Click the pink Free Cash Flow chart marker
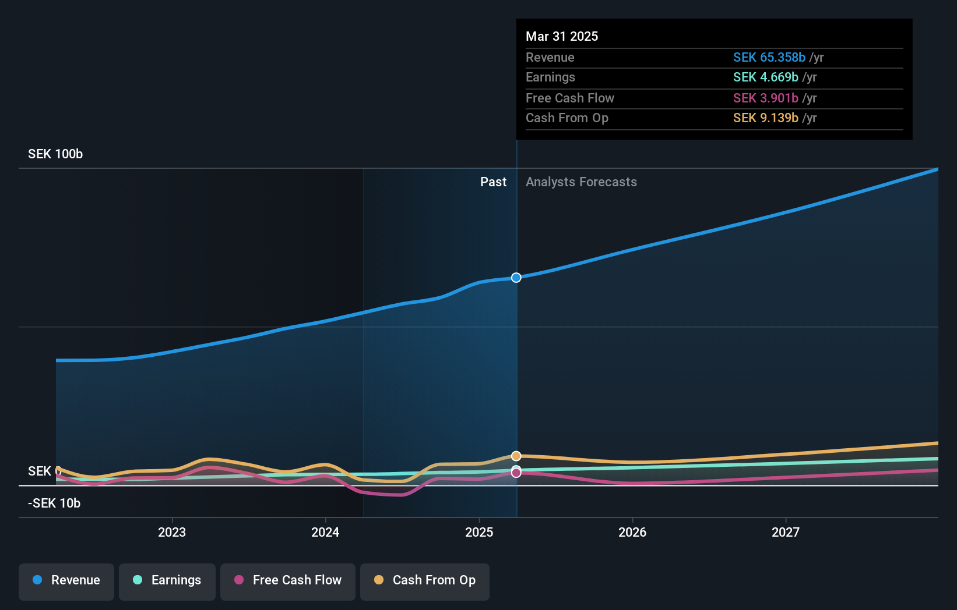This screenshot has height=610, width=957. coord(516,472)
